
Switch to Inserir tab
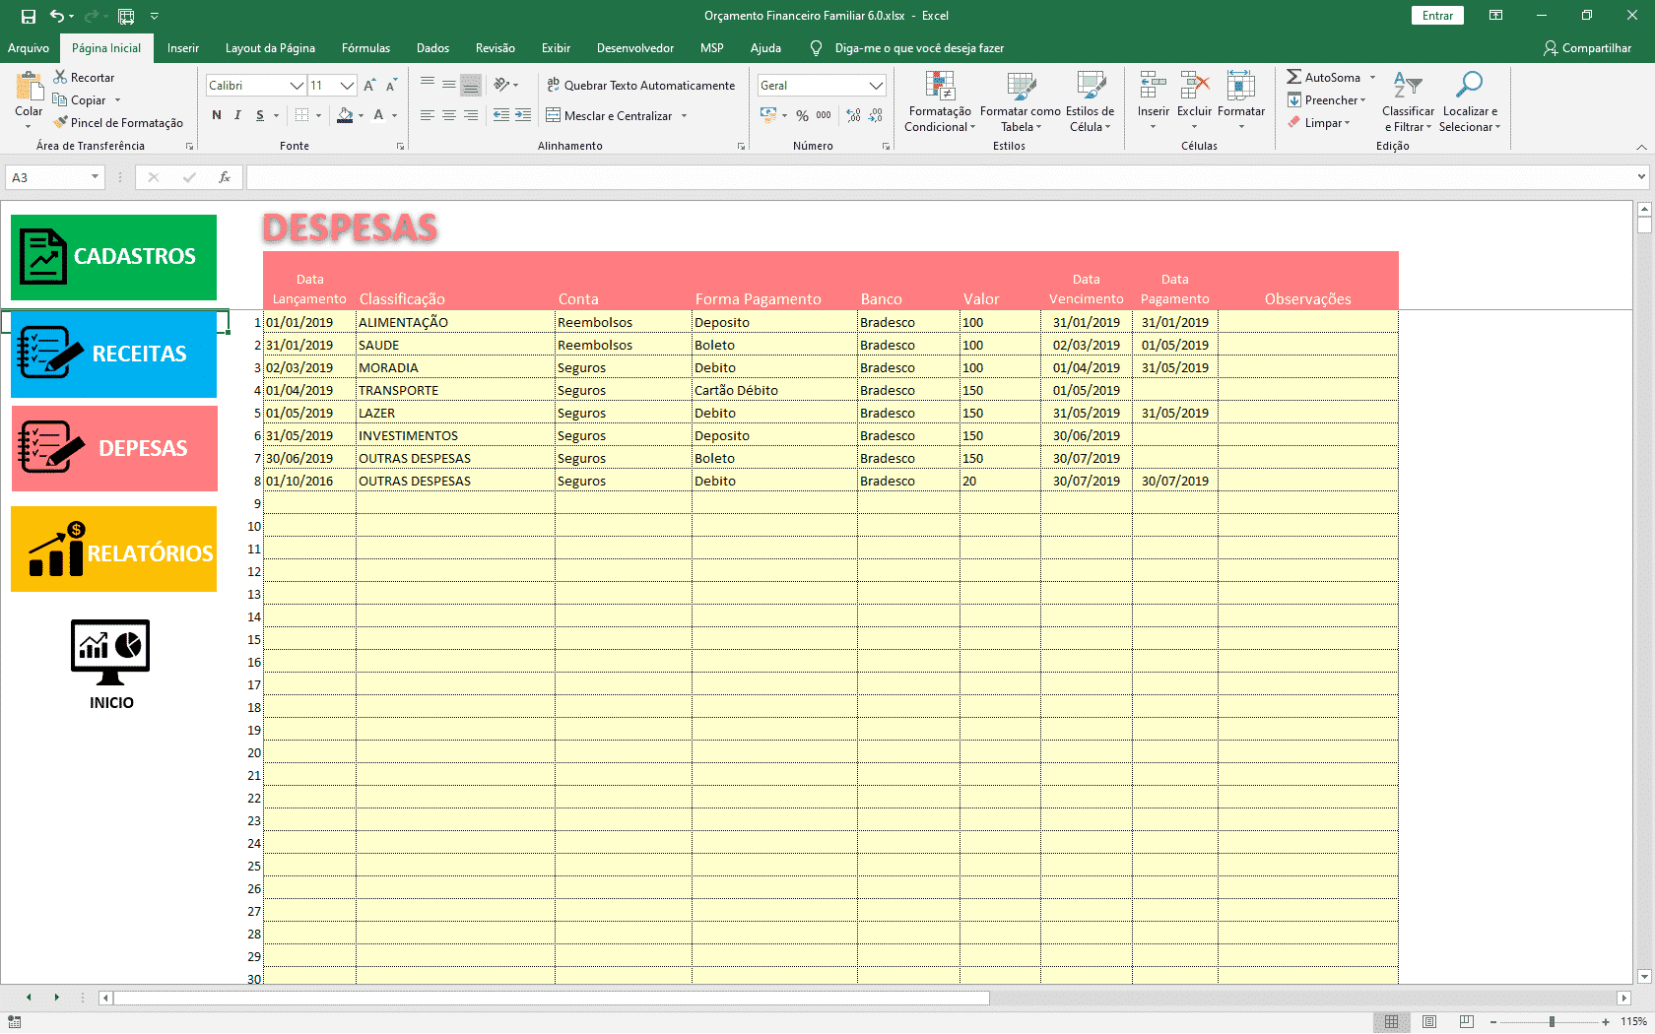[x=183, y=48]
